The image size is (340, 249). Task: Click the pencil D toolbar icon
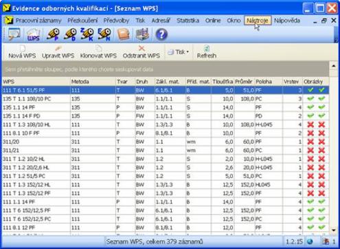tap(70, 34)
